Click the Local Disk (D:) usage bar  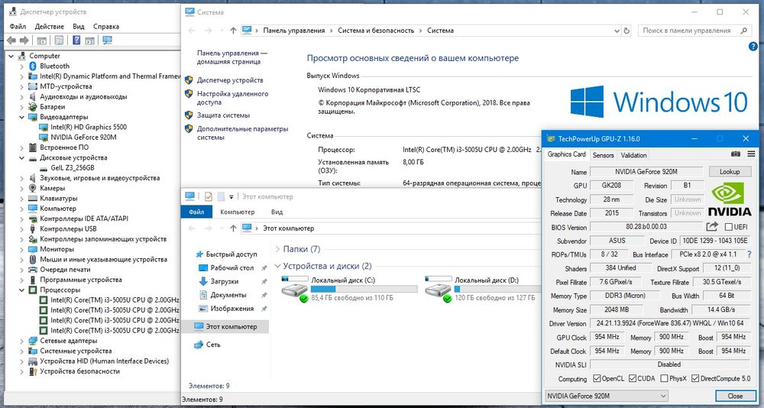(497, 289)
